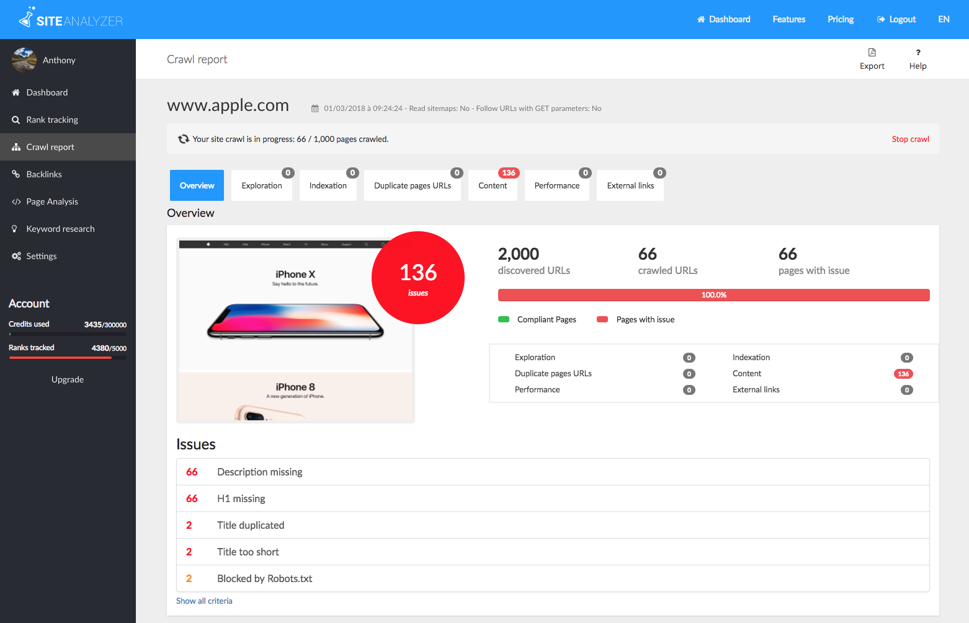
Task: Select the Overview tab
Action: coord(197,185)
